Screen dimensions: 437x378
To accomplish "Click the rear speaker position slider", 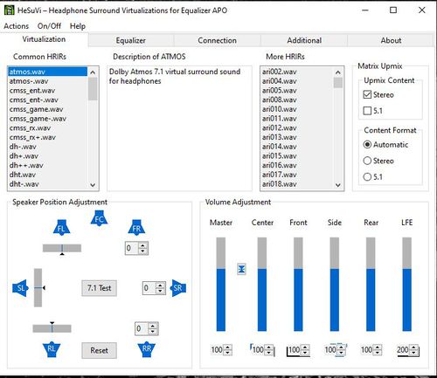I will click(52, 328).
